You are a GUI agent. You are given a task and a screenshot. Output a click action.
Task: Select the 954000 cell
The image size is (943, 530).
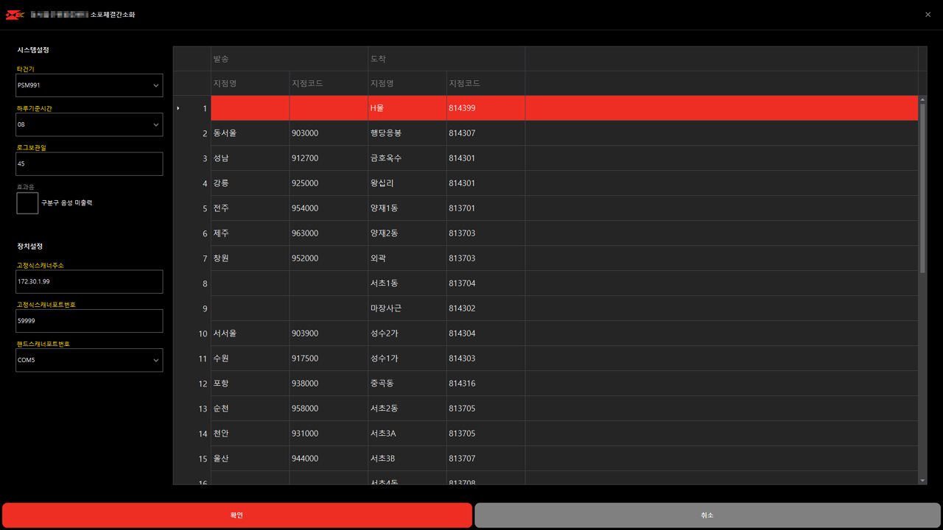pyautogui.click(x=329, y=208)
